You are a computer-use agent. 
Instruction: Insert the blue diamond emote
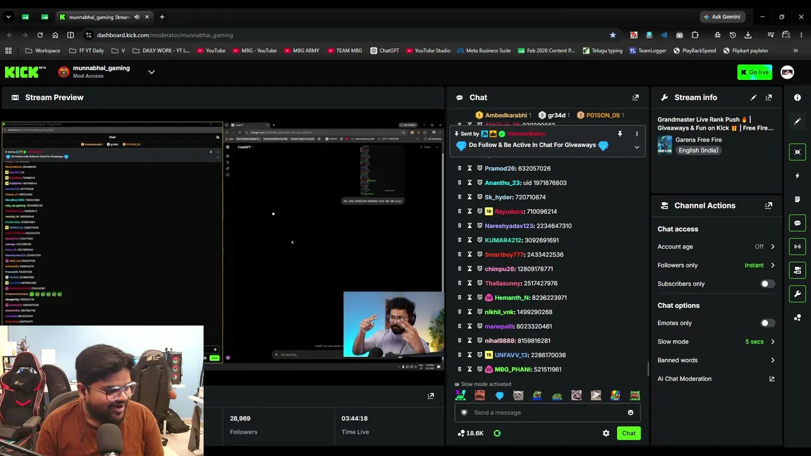point(499,396)
